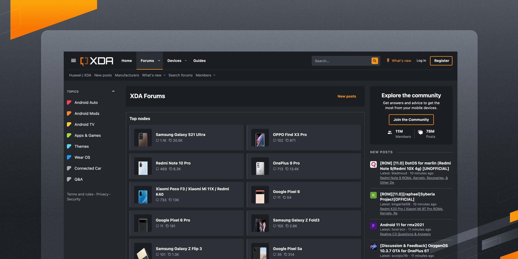Click the Join the Community button

pyautogui.click(x=411, y=120)
